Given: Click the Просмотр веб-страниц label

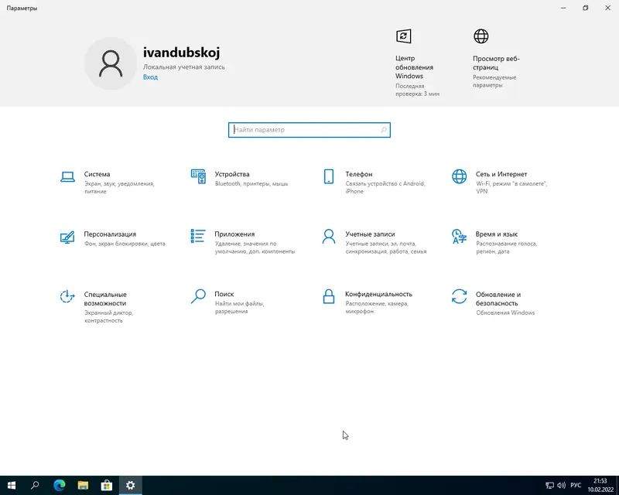Looking at the screenshot, I should [496, 63].
